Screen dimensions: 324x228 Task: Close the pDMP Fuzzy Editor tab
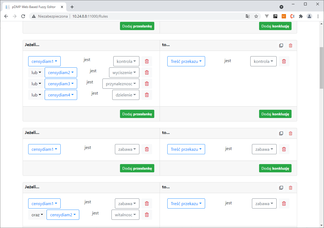[62, 7]
